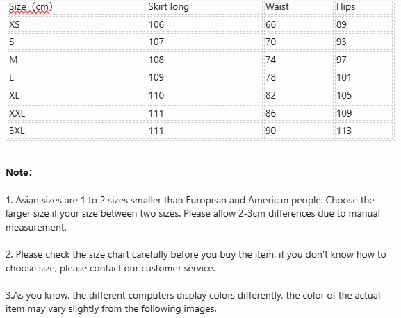Click the M size row label
The width and height of the screenshot is (401, 318).
(x=76, y=60)
